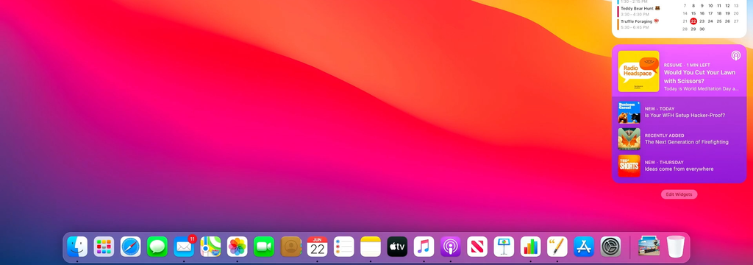This screenshot has height=265, width=753.
Task: Click the Business Casual podcast artwork
Action: [x=629, y=112]
